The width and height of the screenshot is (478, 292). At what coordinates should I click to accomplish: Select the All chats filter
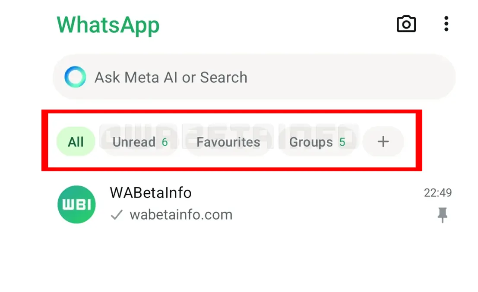(76, 141)
